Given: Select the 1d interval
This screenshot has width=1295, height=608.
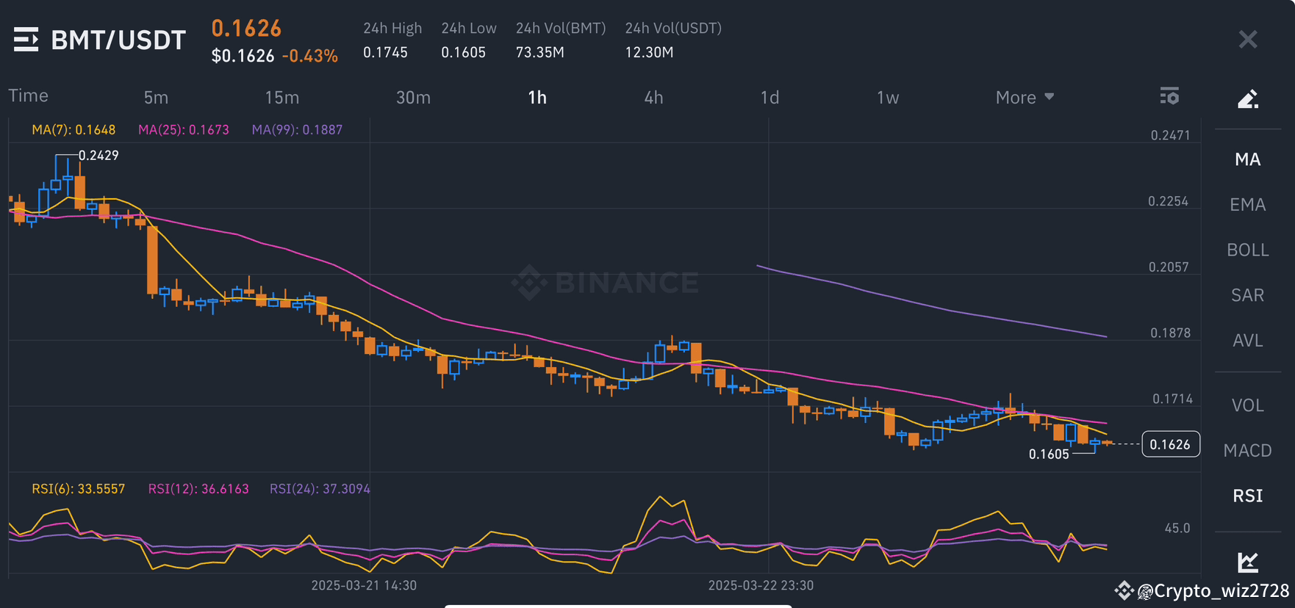Looking at the screenshot, I should pos(770,98).
